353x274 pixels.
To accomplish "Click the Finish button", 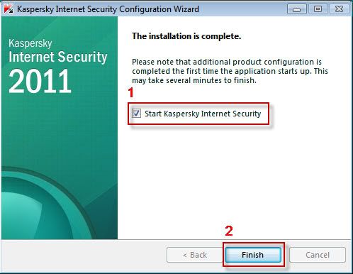I will click(253, 255).
